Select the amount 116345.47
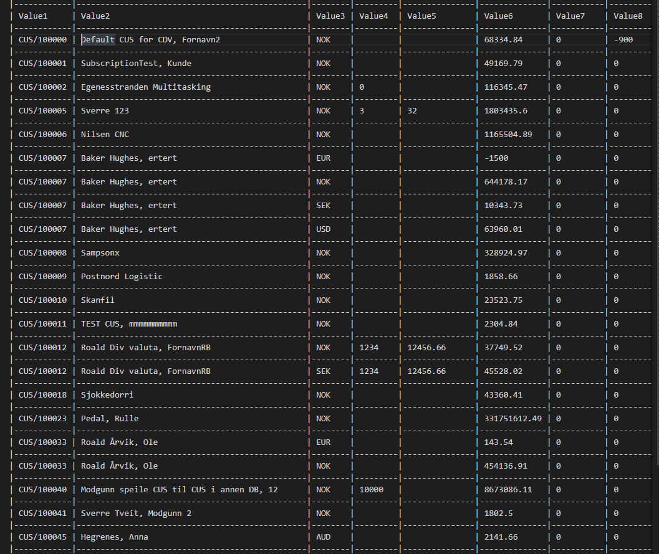This screenshot has width=659, height=554. coord(506,87)
